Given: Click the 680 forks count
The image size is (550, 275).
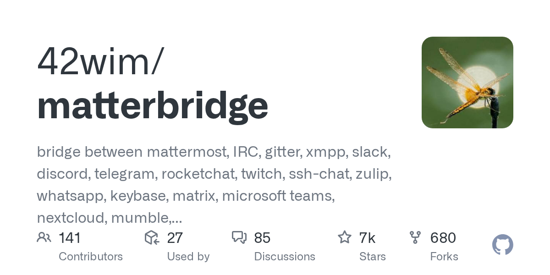Looking at the screenshot, I should 443,238.
